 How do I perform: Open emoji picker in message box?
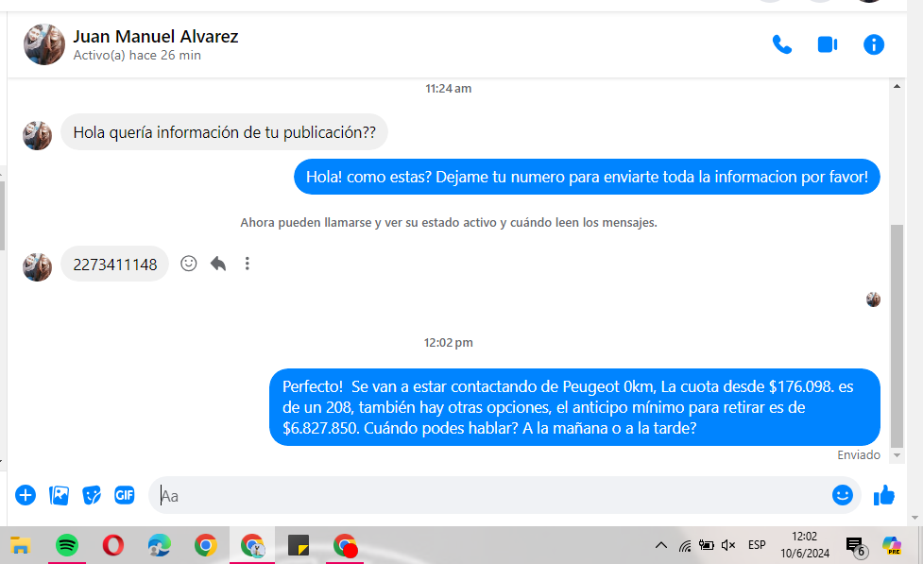point(842,494)
